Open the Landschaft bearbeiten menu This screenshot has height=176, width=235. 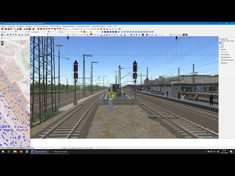tap(99, 26)
